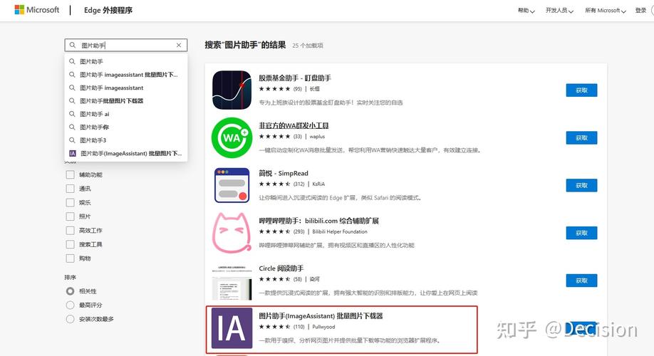Click the 登录 sign-in link
This screenshot has width=654, height=356.
[x=640, y=11]
